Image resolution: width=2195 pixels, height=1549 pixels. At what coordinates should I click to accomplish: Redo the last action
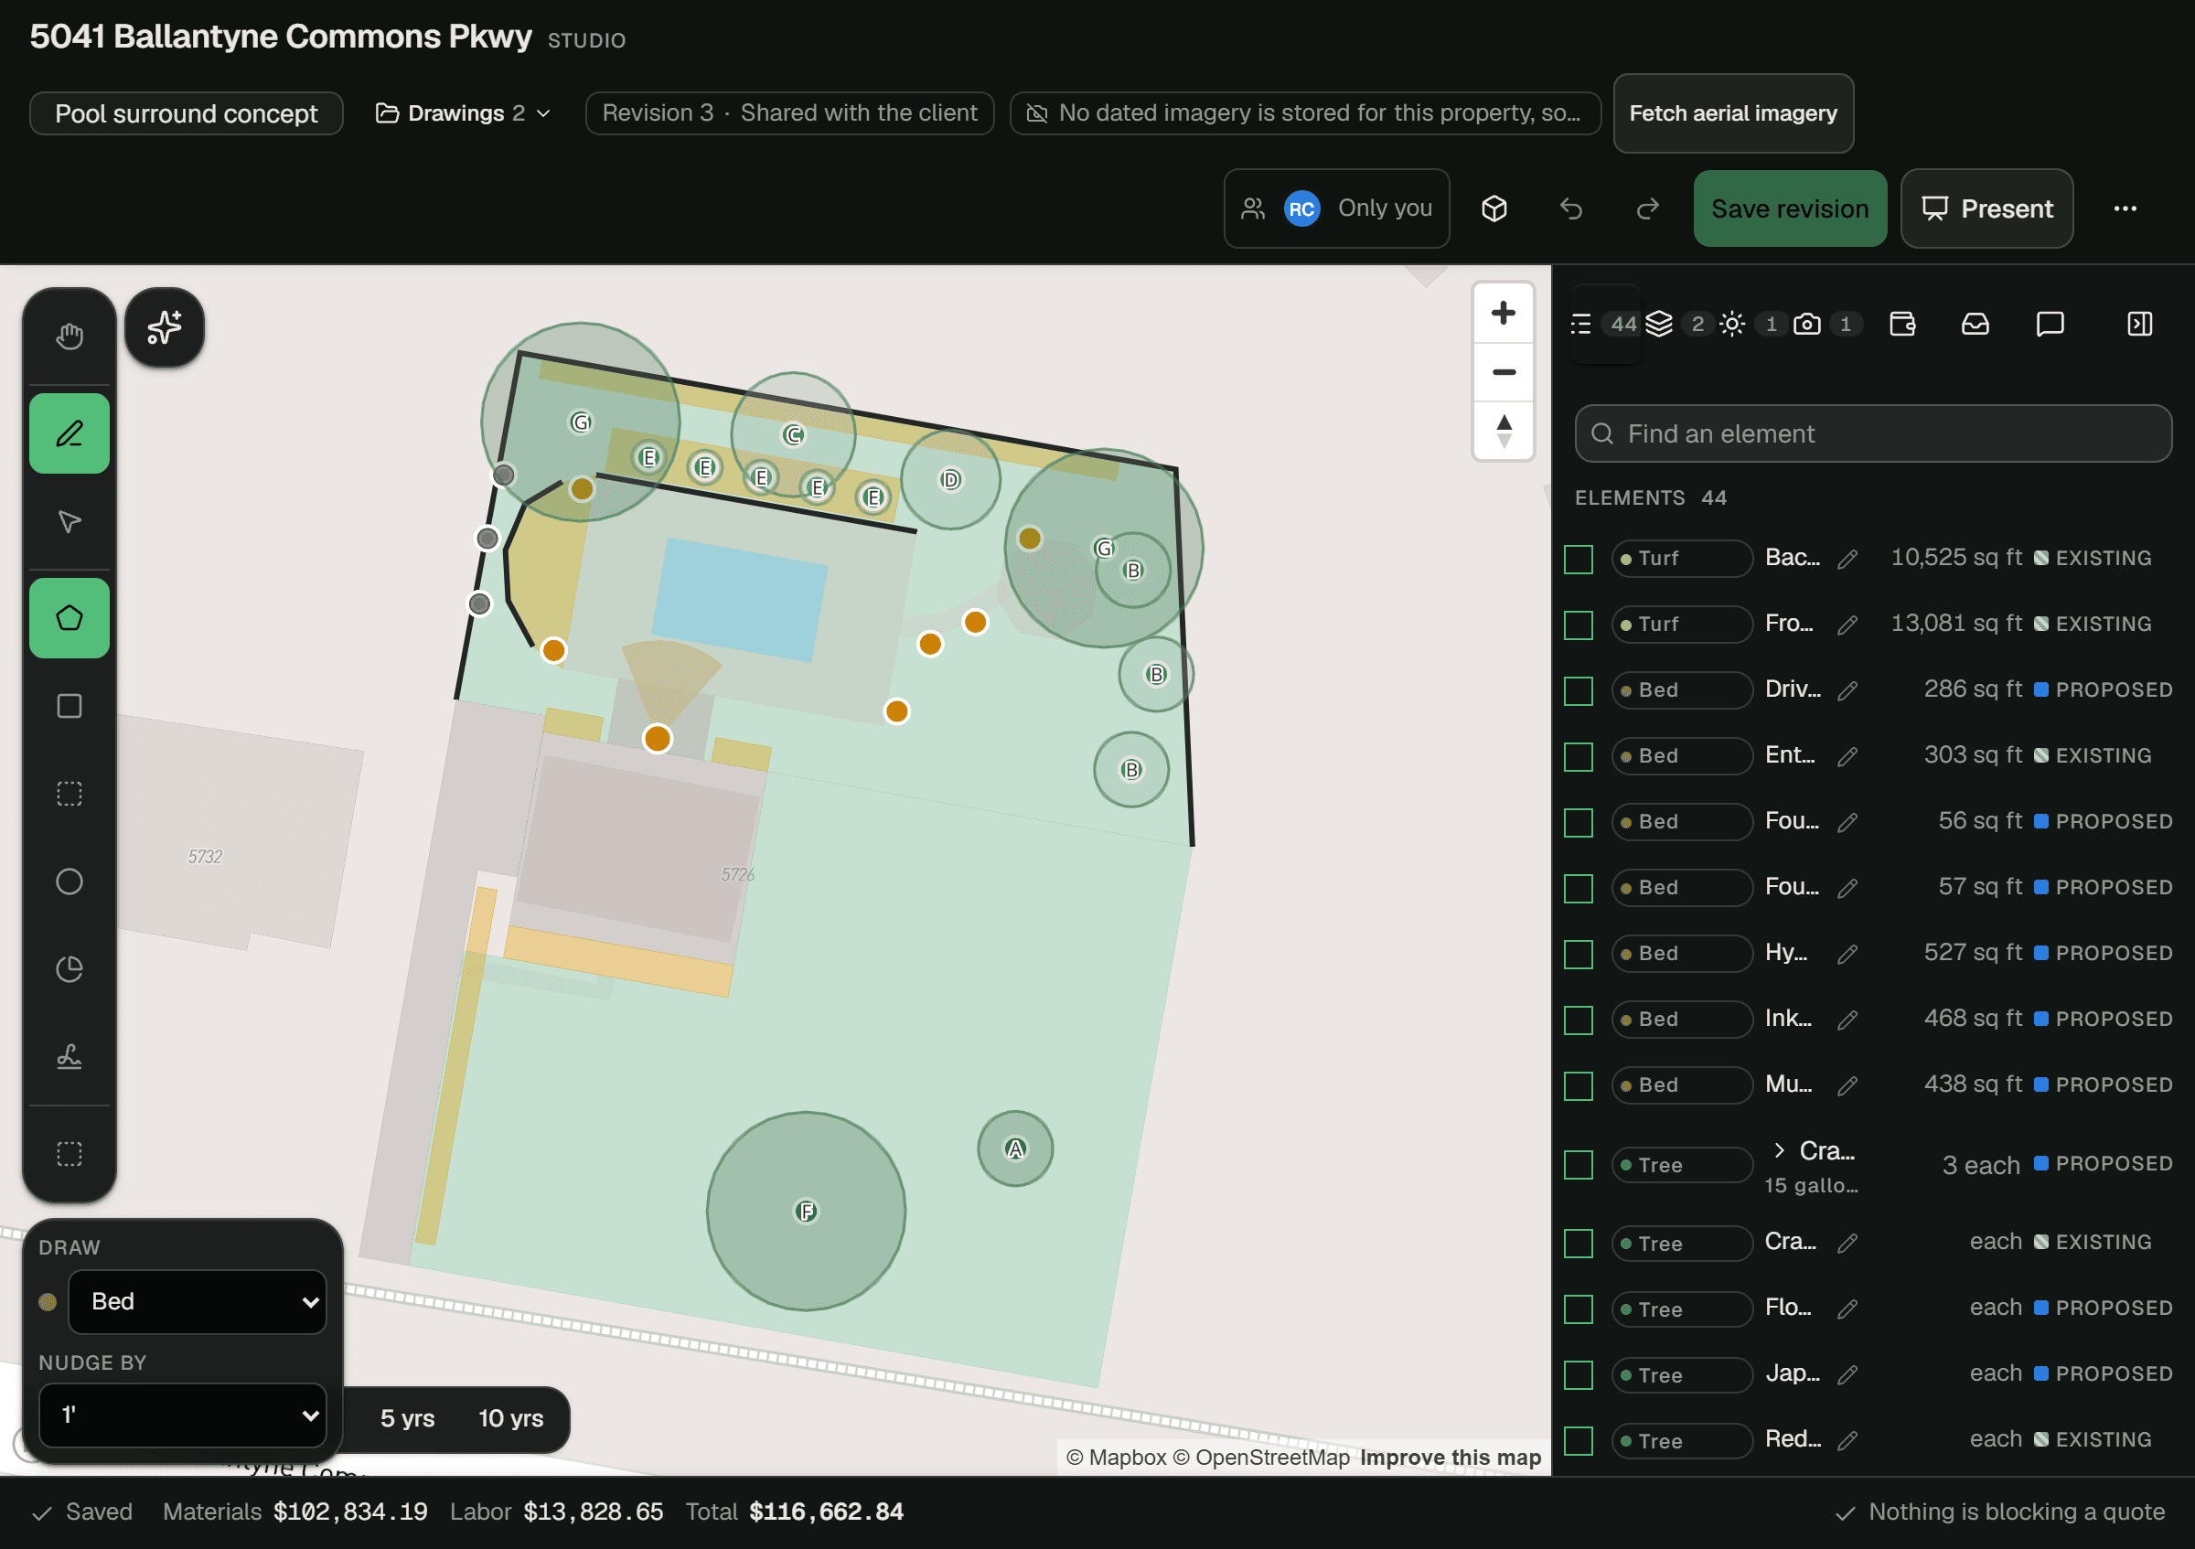click(x=1647, y=208)
